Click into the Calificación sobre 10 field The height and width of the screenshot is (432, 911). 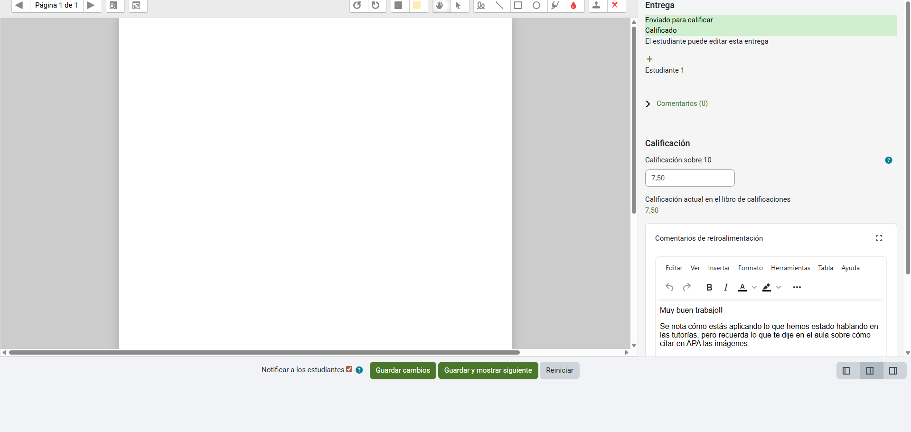coord(689,178)
